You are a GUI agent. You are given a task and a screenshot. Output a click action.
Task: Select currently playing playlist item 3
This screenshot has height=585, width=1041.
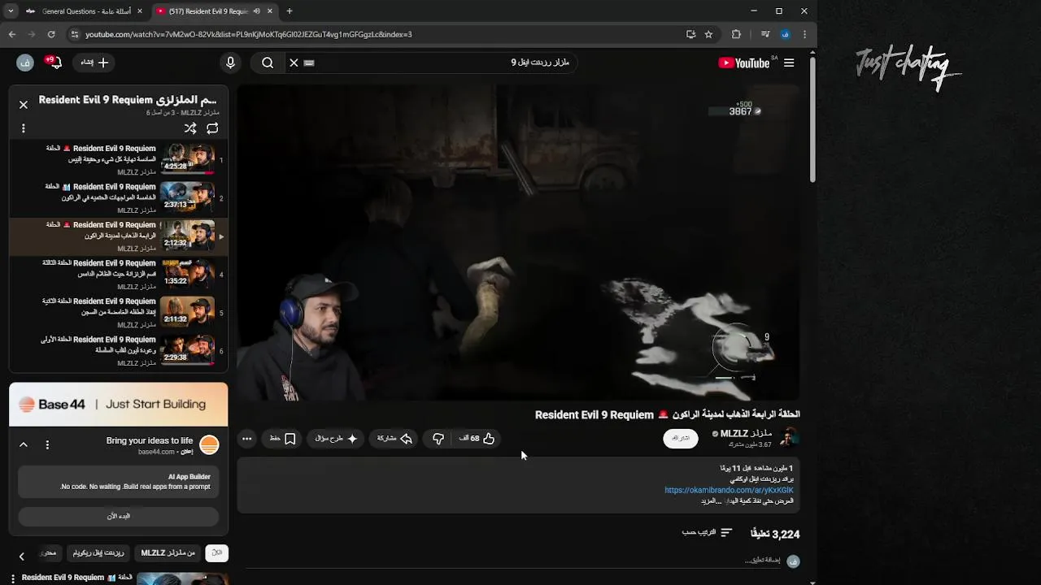[x=118, y=236]
